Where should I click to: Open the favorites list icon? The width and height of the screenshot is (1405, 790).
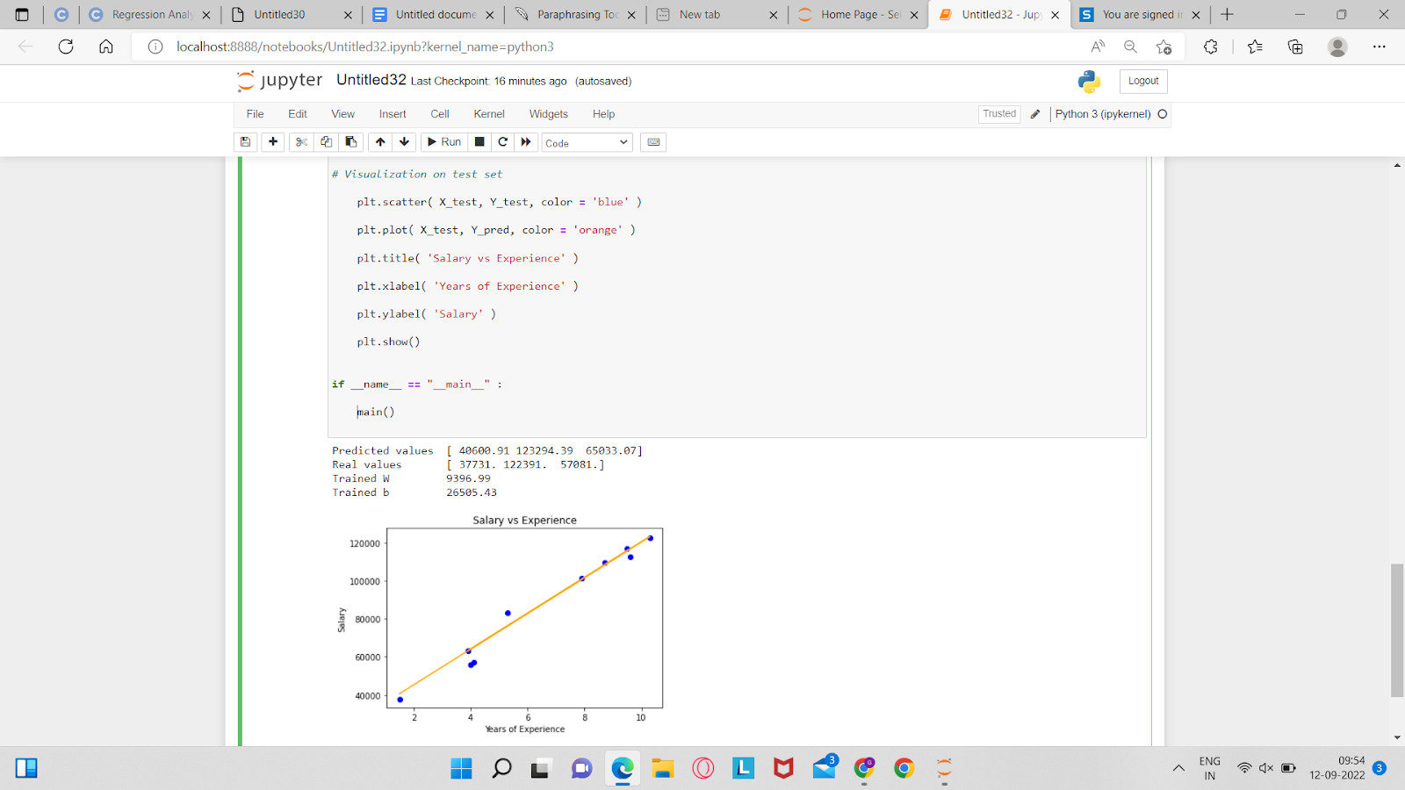(x=1255, y=47)
